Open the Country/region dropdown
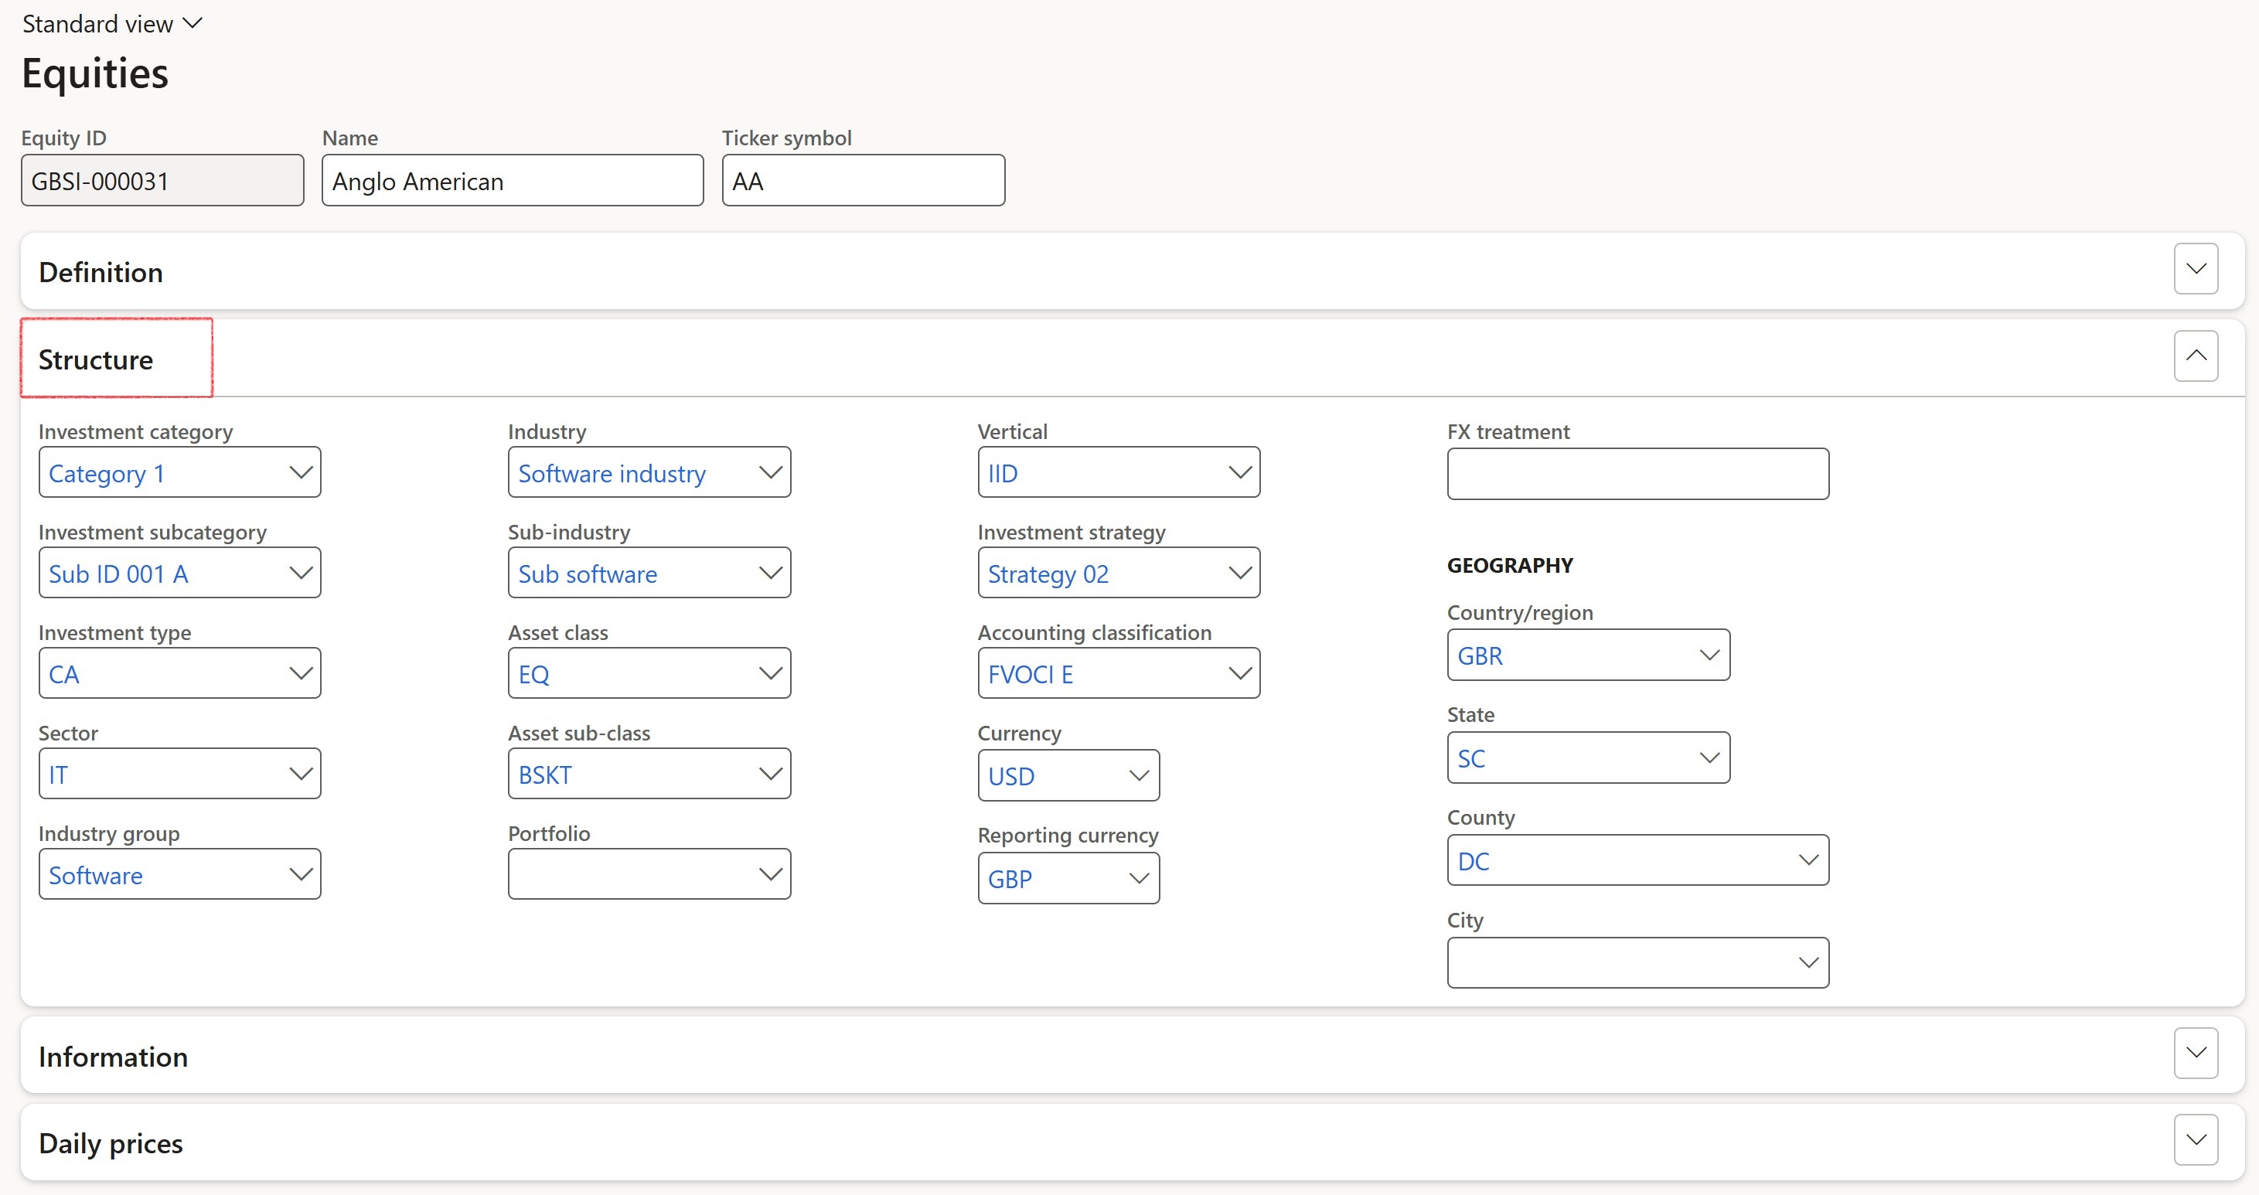 coord(1709,655)
